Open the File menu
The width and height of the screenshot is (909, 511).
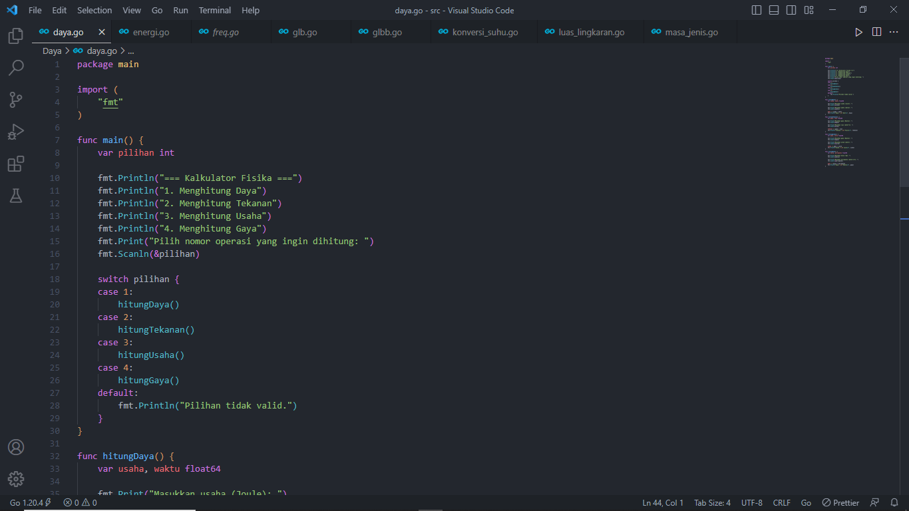pos(35,10)
